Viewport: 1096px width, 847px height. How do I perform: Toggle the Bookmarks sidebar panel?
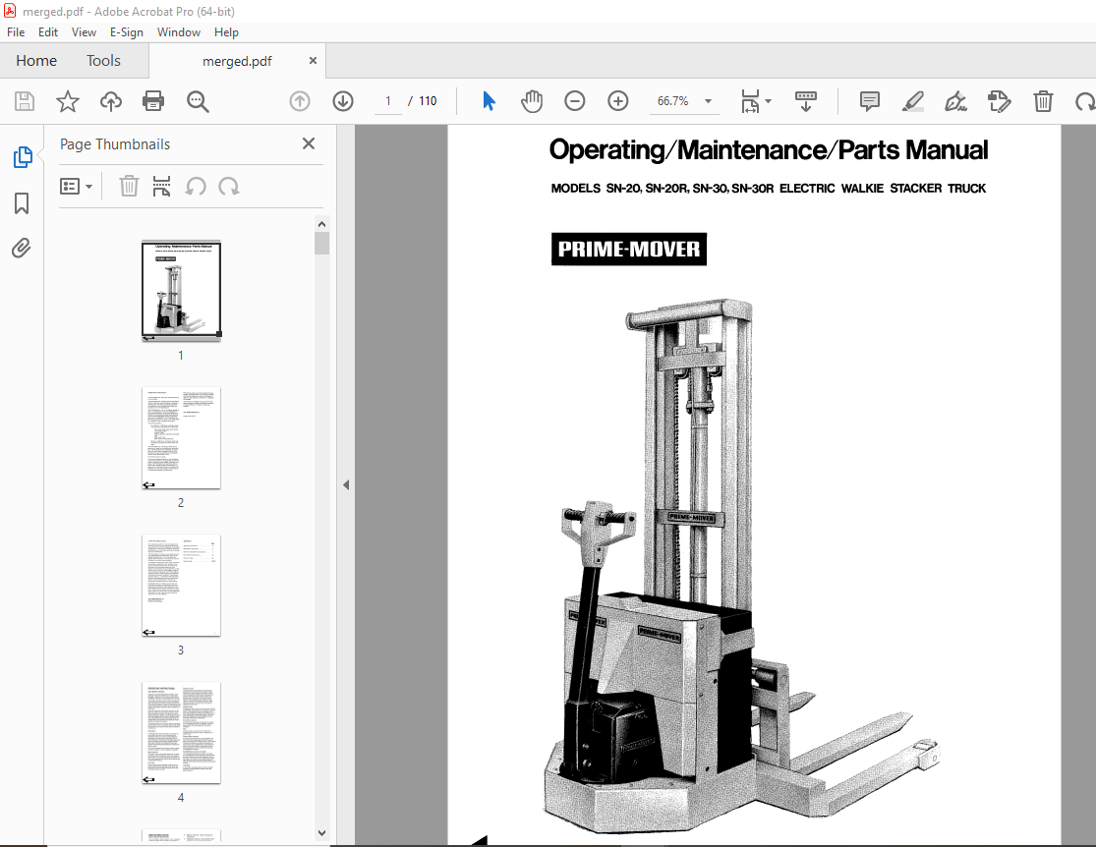22,203
